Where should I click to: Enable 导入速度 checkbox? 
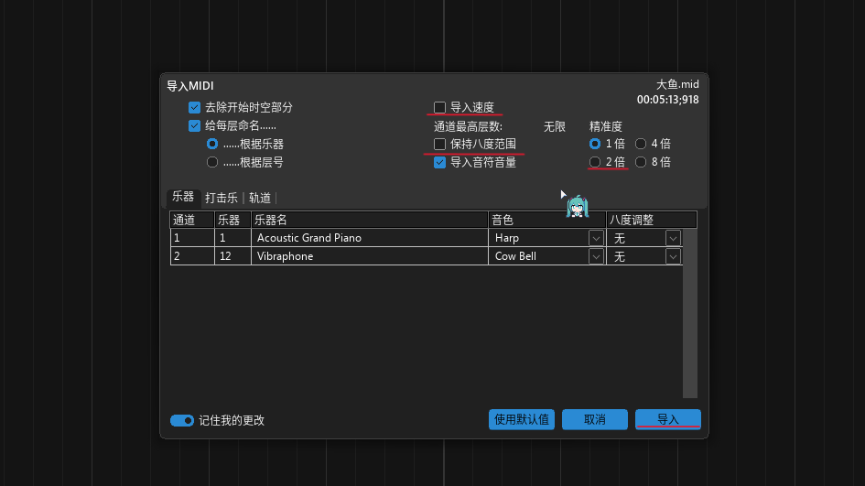pos(439,107)
